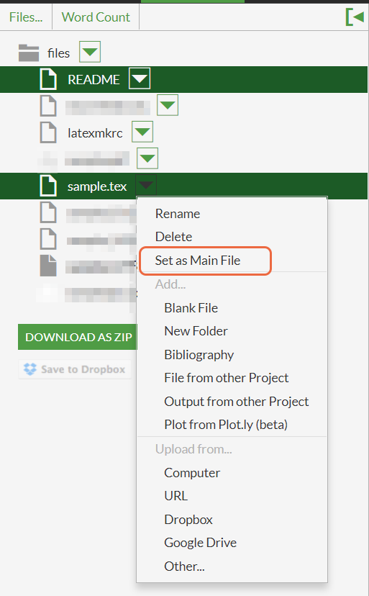Viewport: 369px width, 596px height.
Task: Click the Dropbox logo icon
Action: coord(30,369)
